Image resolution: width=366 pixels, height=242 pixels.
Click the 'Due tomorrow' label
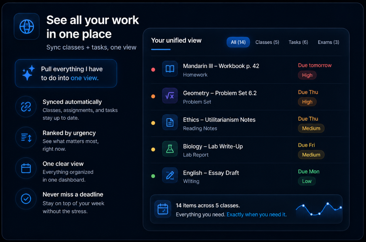tap(315, 65)
